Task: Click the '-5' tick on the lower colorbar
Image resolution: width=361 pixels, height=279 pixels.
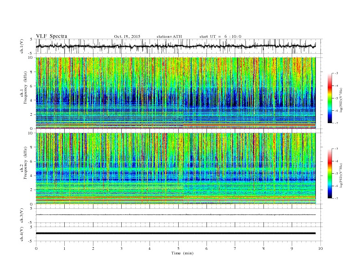Action: 336,173
